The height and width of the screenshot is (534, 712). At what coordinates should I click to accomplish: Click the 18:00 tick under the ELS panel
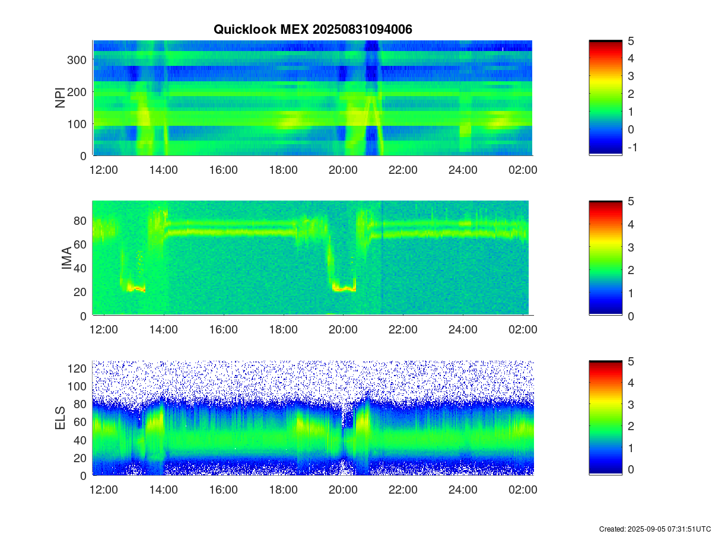283,490
